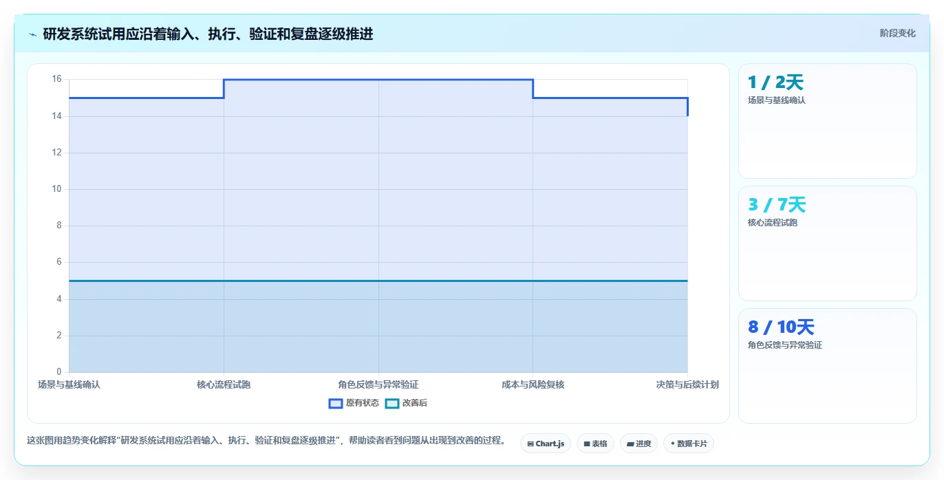Click the y-axis value 16
944x480 pixels.
pos(56,79)
